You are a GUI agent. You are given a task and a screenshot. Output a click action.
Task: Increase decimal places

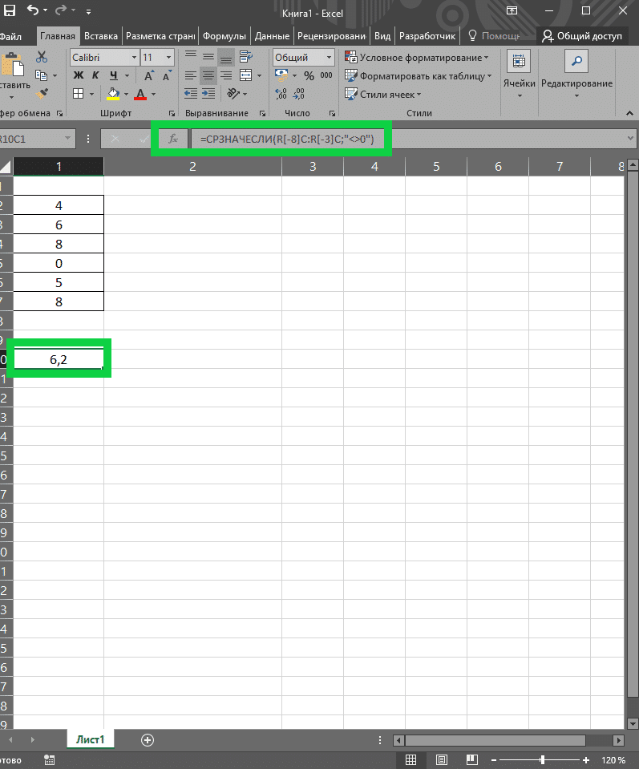point(281,94)
